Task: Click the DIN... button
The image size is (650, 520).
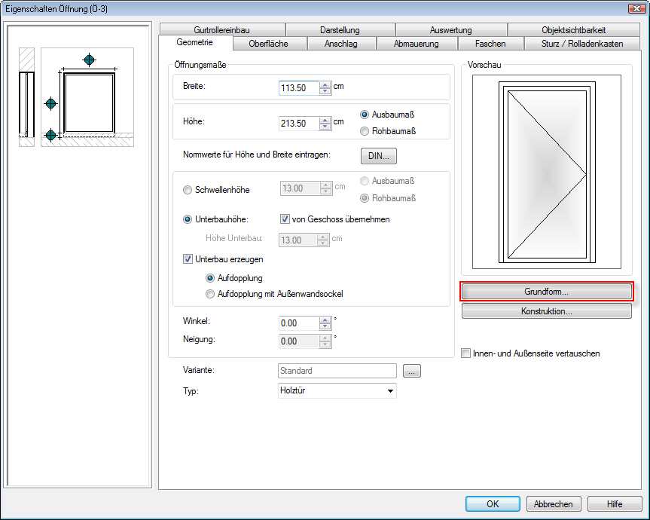Action: tap(378, 156)
